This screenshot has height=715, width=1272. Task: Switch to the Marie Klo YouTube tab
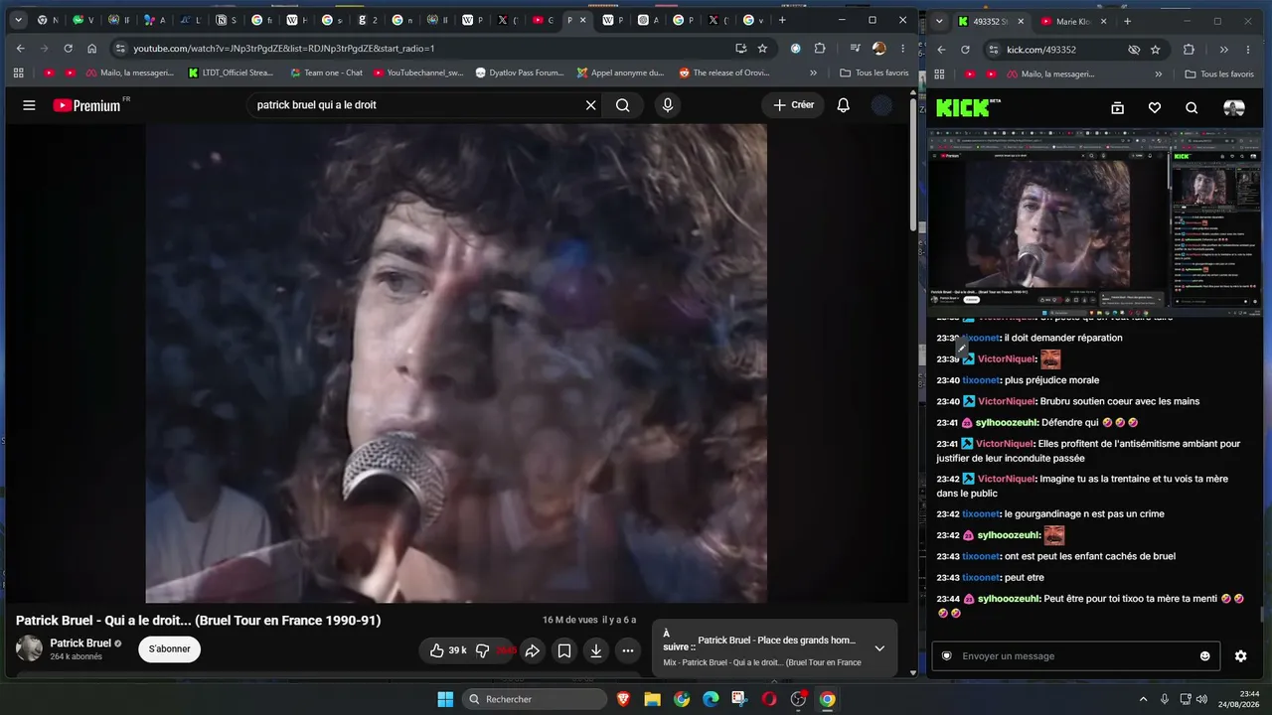click(x=1074, y=21)
